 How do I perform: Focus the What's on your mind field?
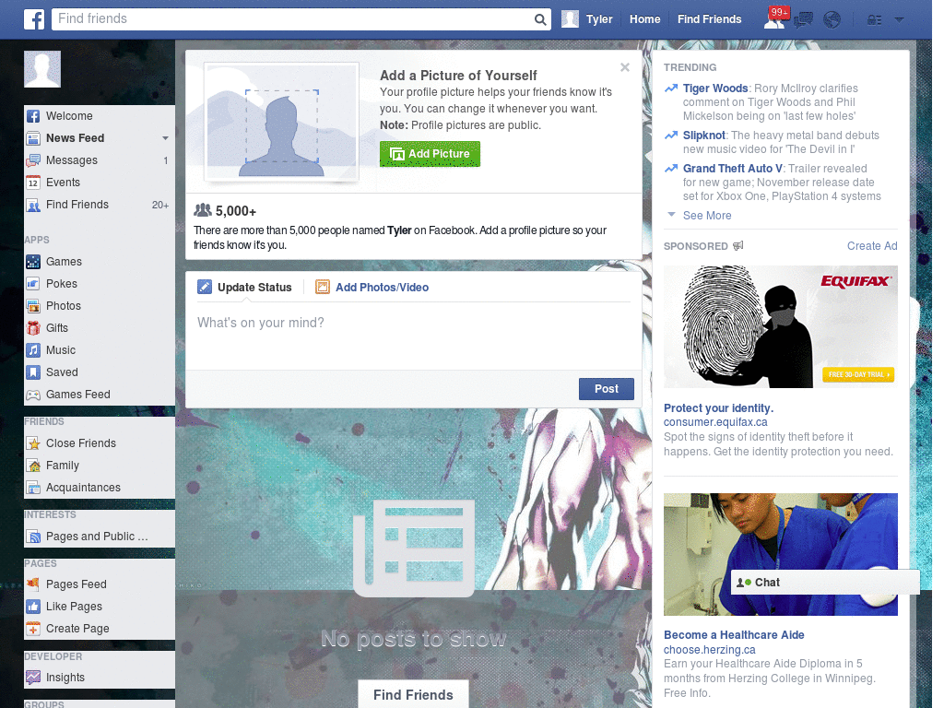[414, 336]
